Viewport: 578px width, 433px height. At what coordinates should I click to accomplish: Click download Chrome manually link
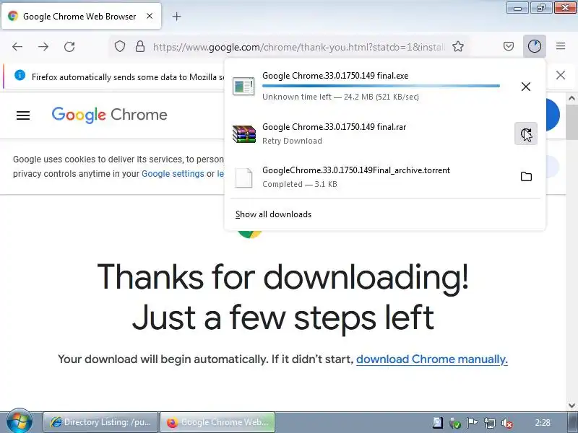tap(431, 359)
